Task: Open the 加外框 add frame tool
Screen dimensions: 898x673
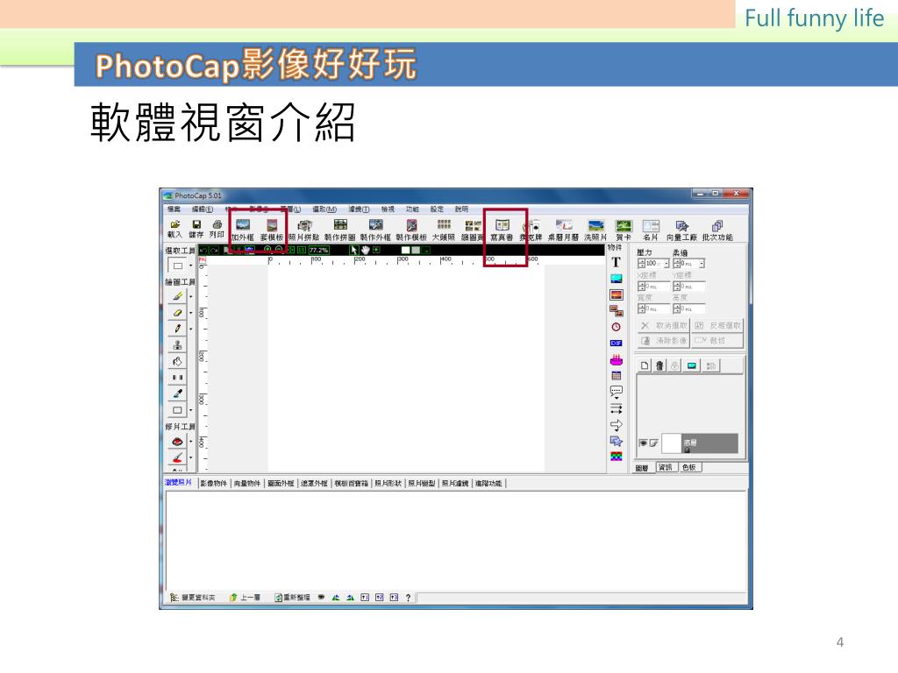Action: point(243,230)
